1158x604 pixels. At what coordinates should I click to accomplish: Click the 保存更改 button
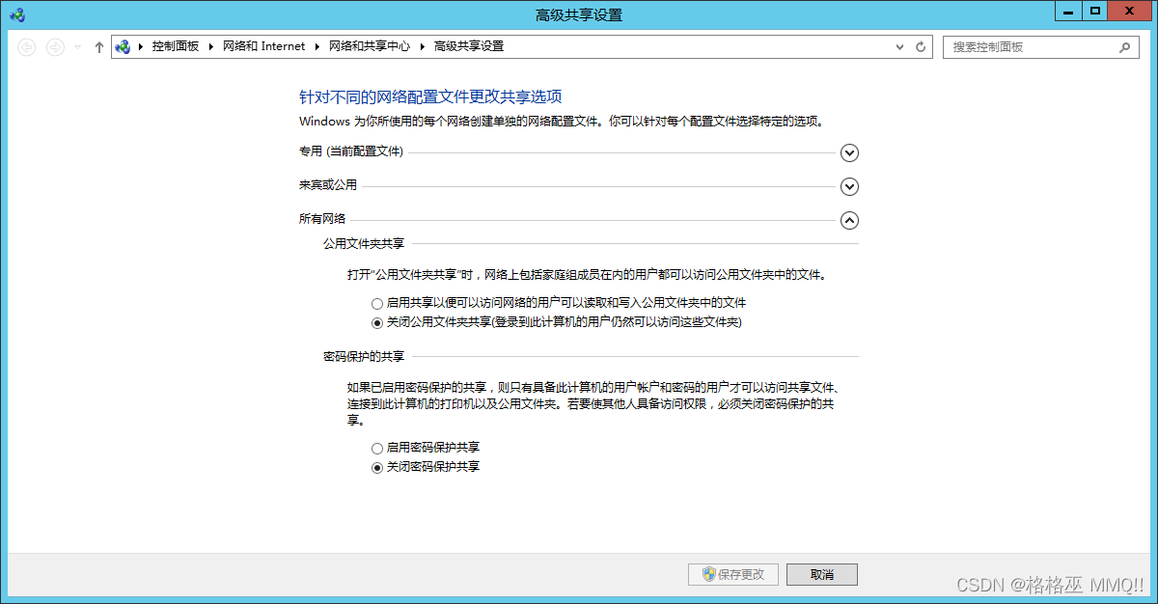click(x=732, y=574)
